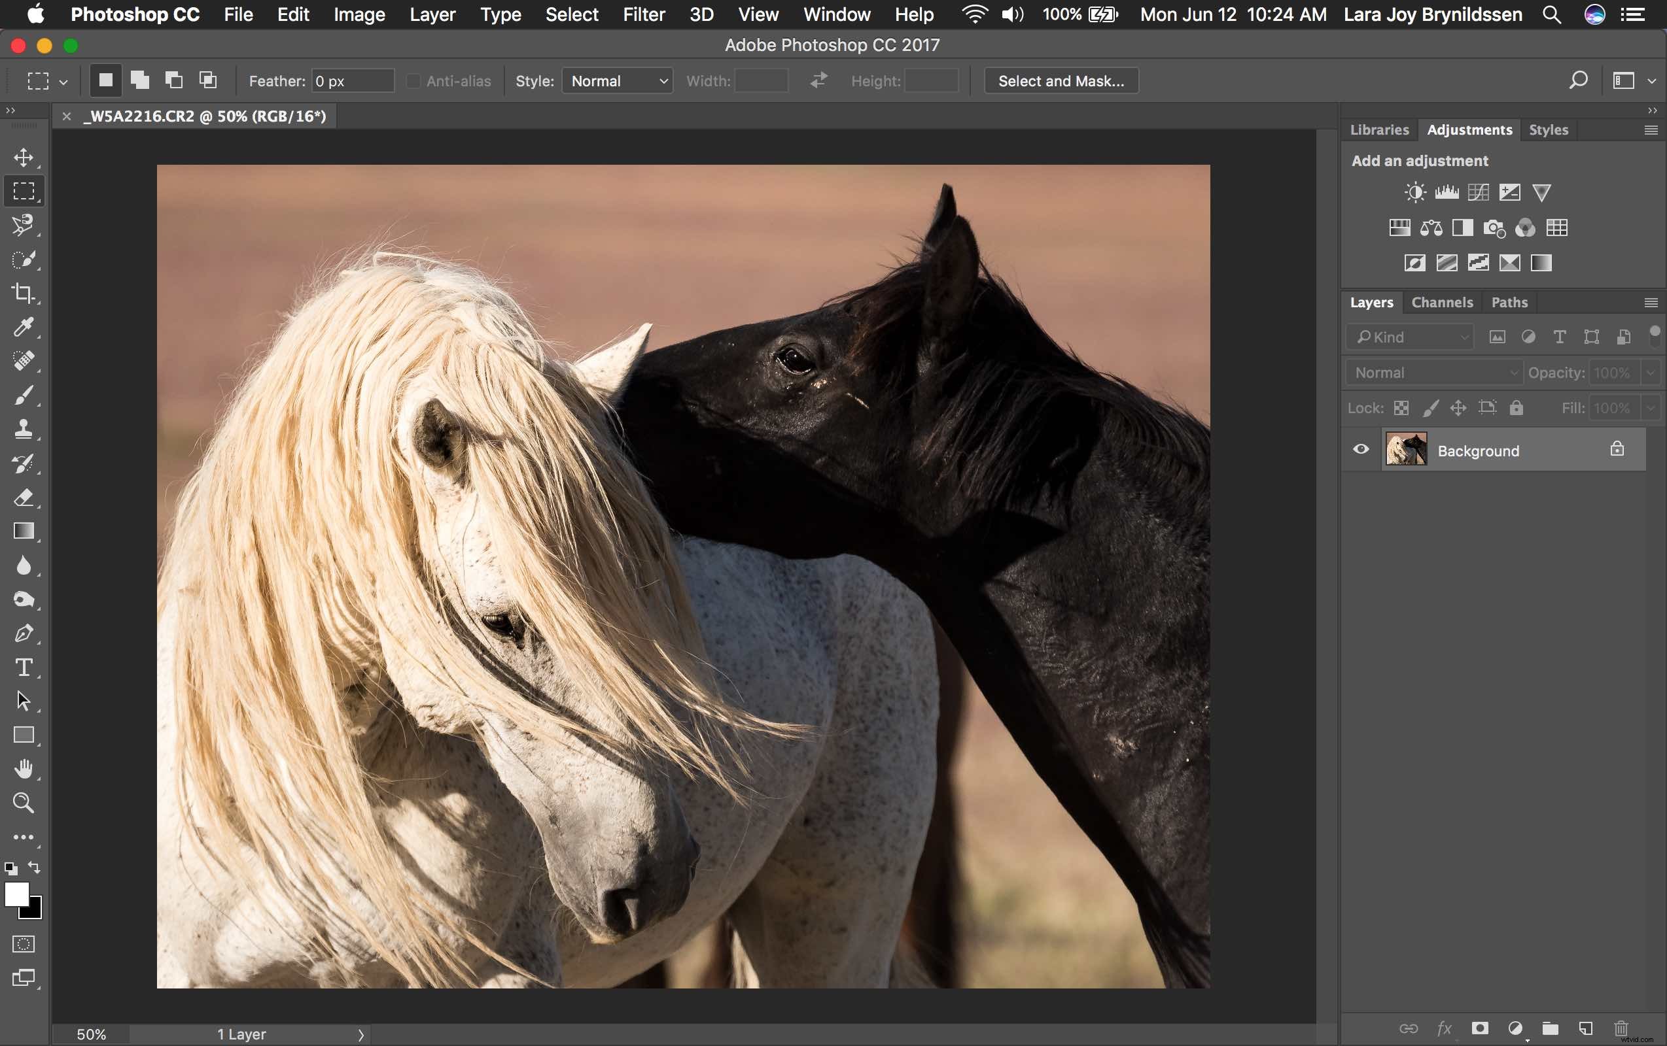Select the Crop tool

point(24,294)
